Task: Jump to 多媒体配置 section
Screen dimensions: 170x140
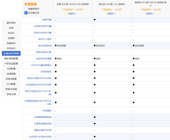Action: click(x=11, y=79)
